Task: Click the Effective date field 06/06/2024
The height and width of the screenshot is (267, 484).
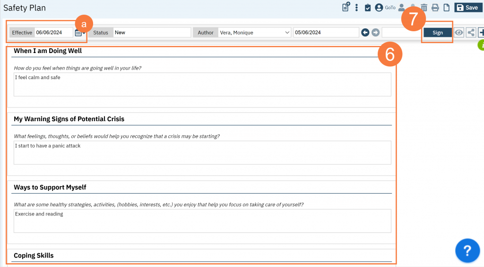Action: [53, 33]
